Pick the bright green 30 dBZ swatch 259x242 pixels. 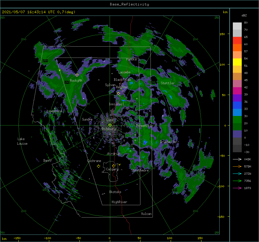(x=237, y=120)
